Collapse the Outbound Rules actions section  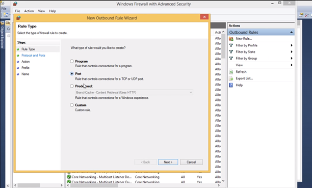click(x=291, y=32)
